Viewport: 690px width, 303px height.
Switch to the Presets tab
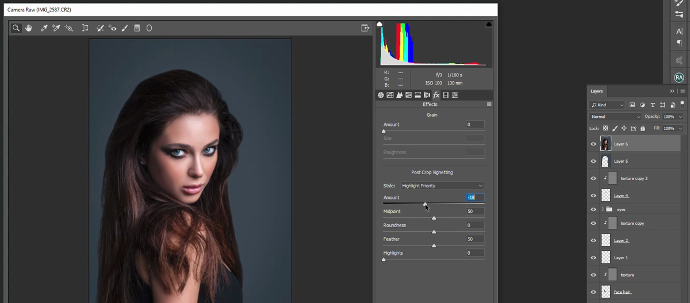pyautogui.click(x=455, y=95)
